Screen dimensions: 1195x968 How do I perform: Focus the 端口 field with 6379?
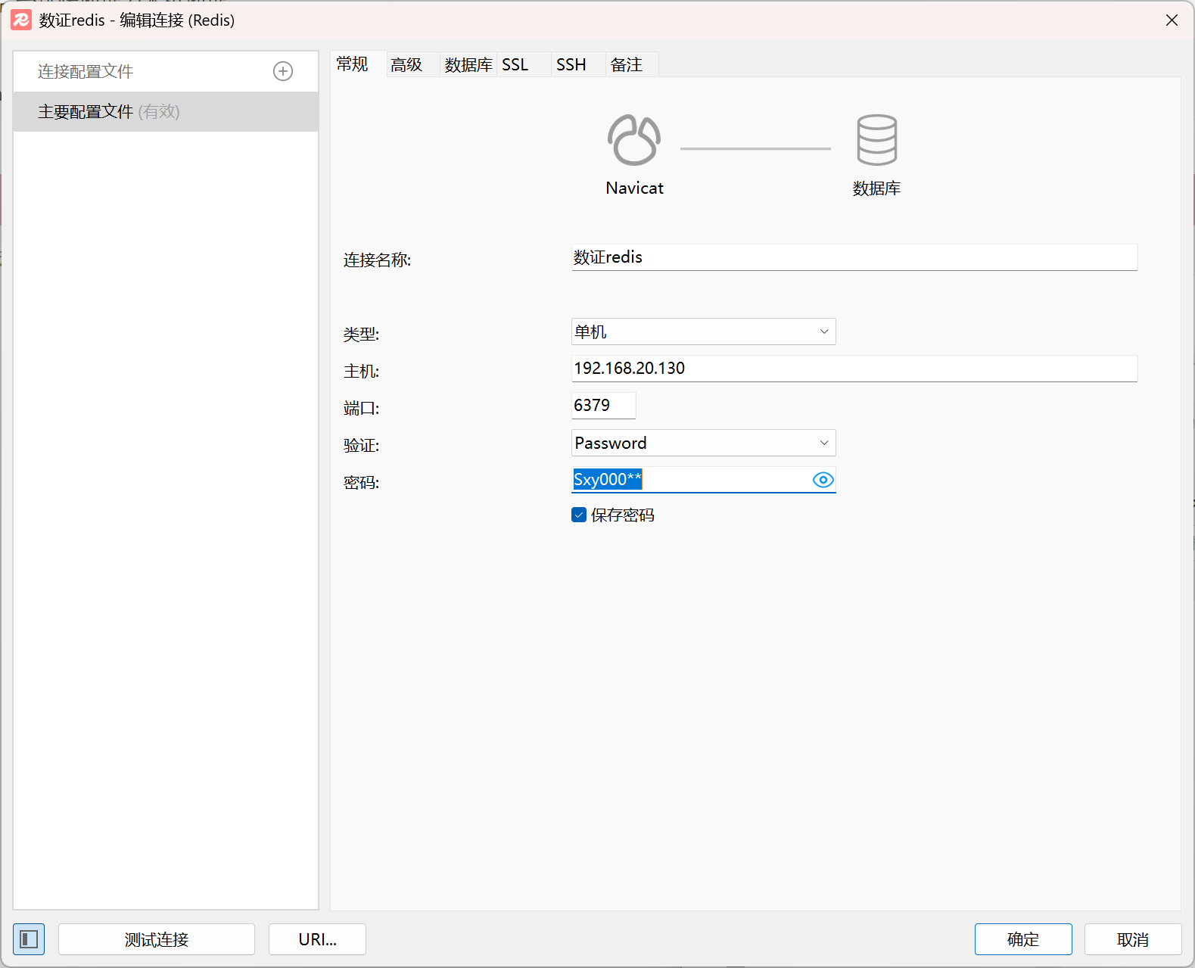click(x=603, y=406)
